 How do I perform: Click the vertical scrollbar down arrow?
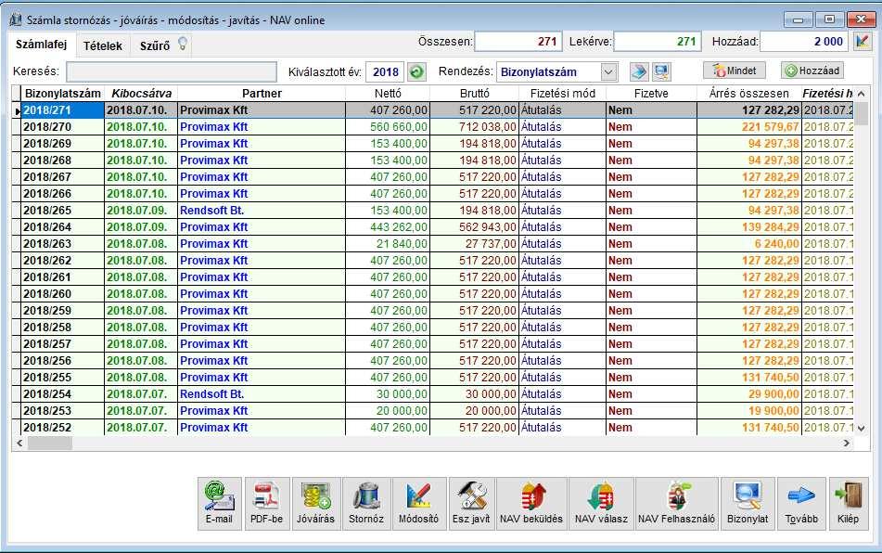pos(861,429)
